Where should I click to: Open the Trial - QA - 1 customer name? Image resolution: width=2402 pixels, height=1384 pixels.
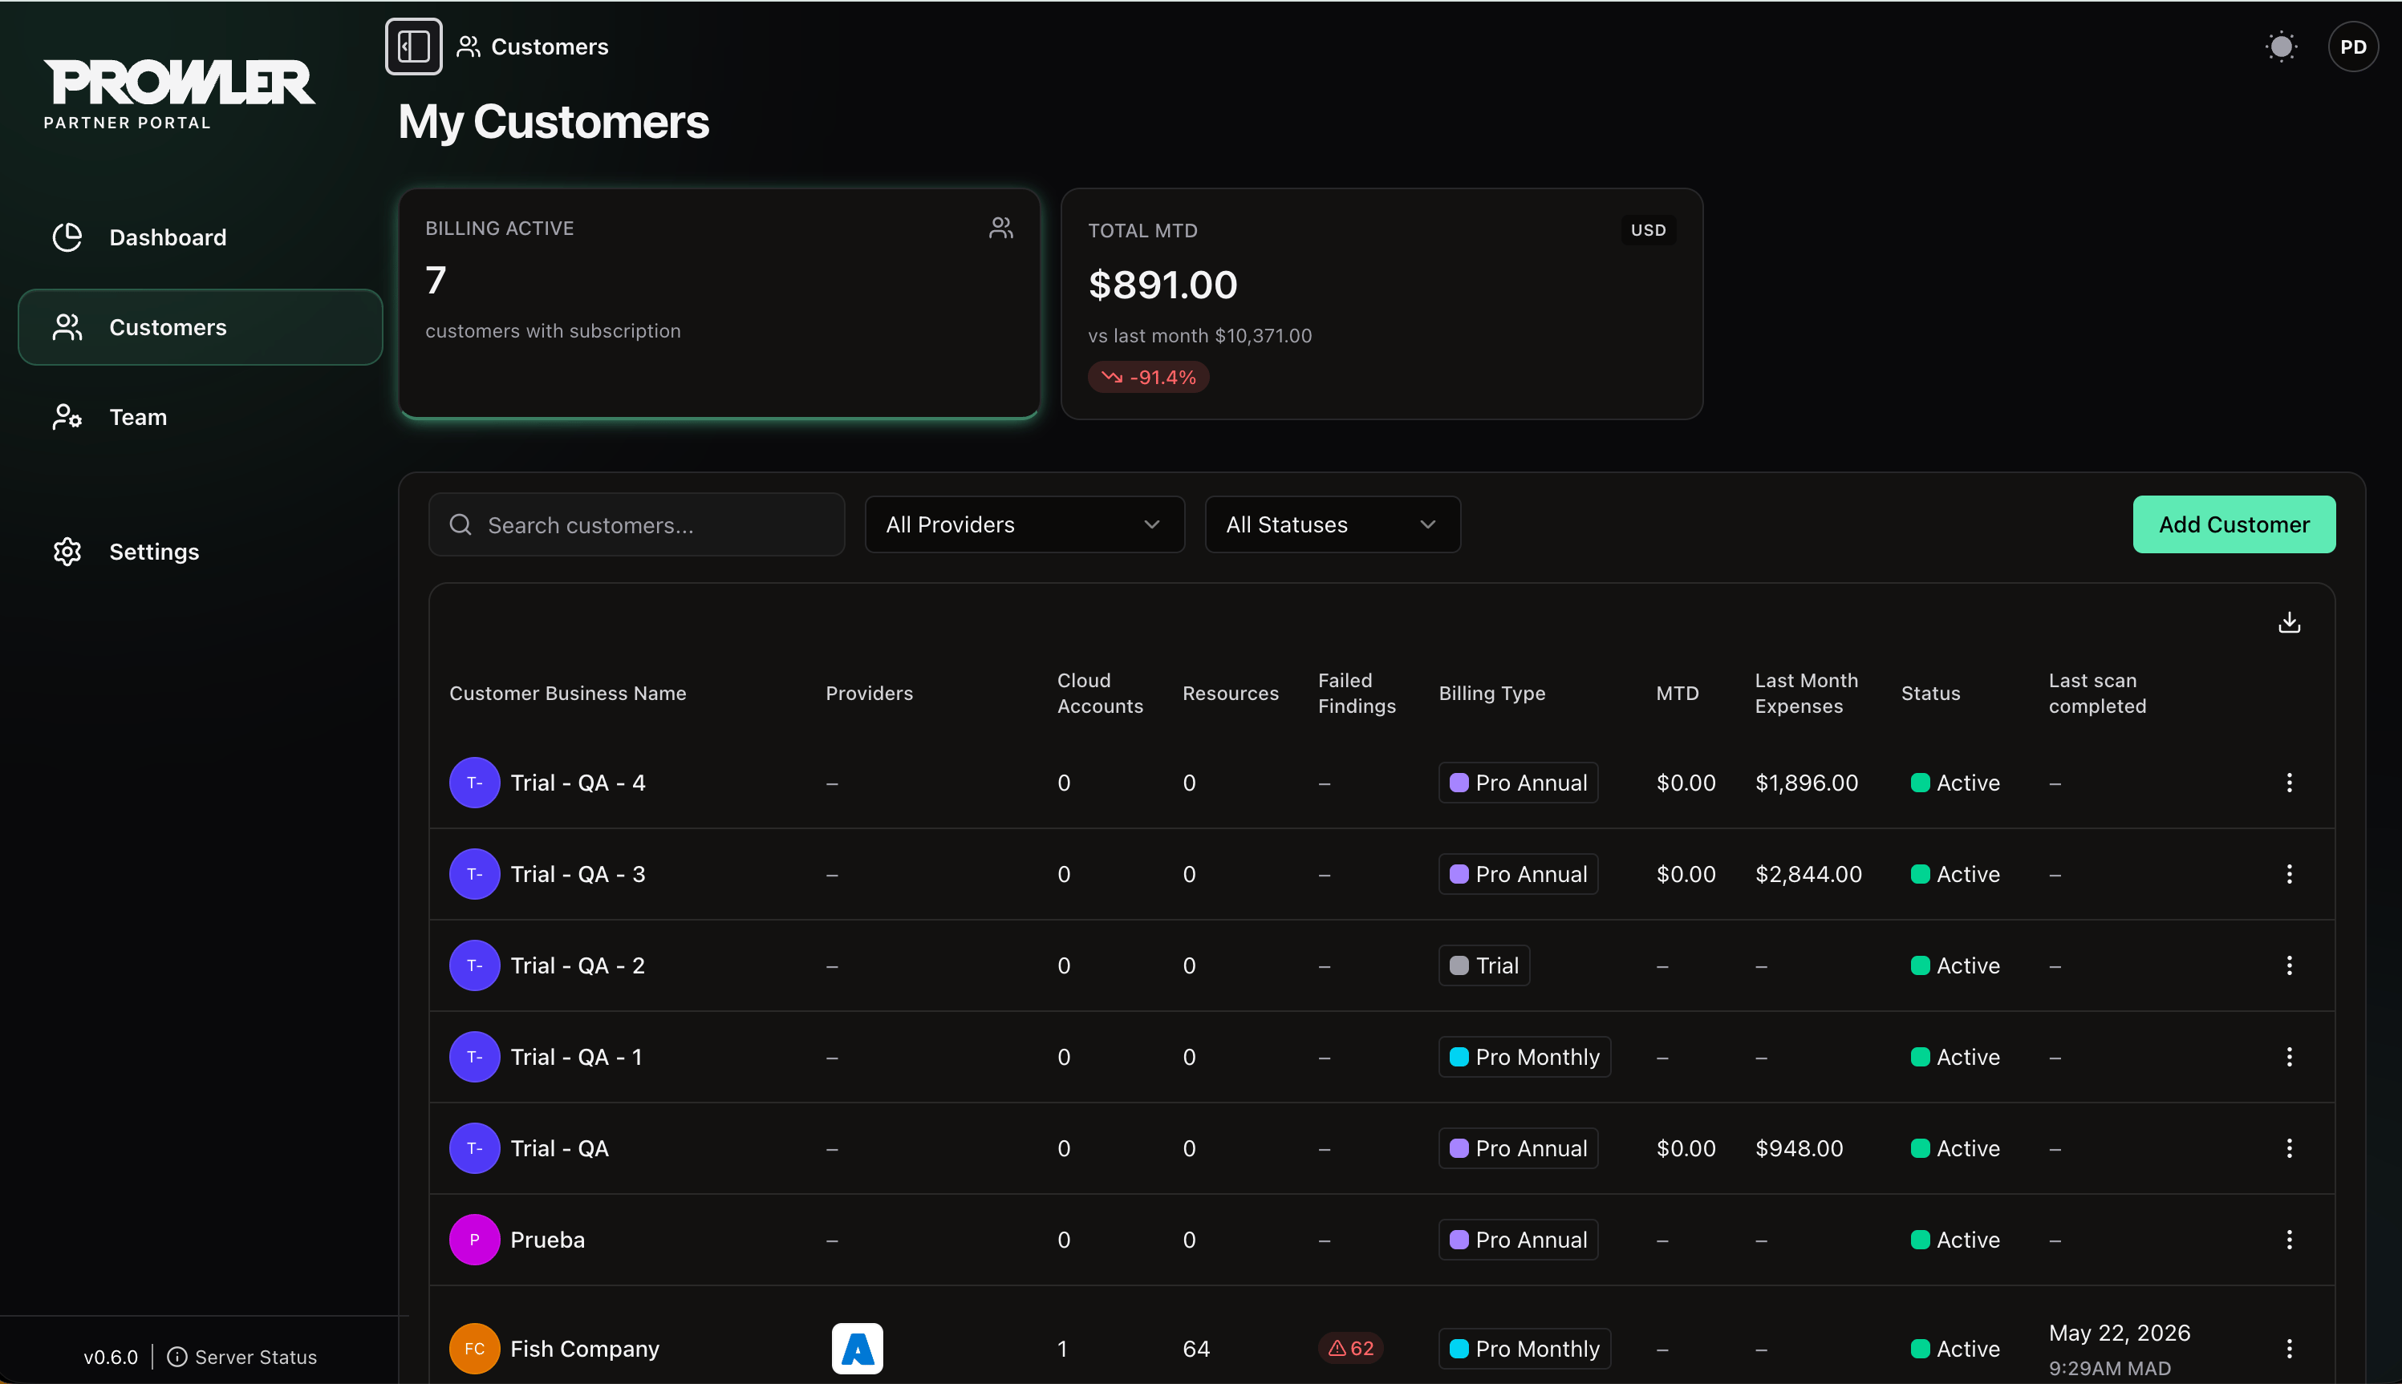[576, 1057]
